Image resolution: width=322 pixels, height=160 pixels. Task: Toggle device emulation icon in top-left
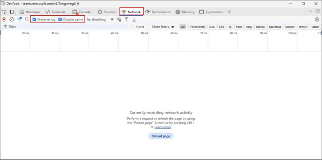4,12
